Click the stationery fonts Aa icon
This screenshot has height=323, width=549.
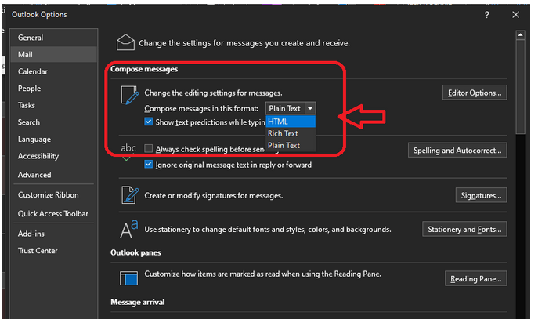(129, 229)
